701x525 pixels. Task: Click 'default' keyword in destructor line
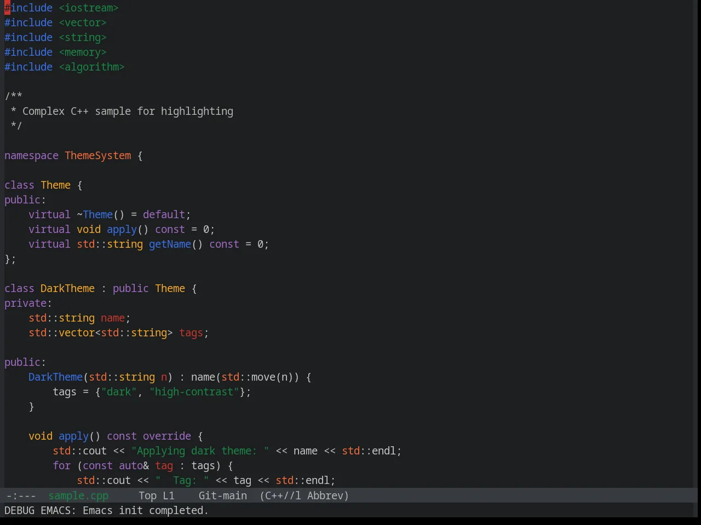pyautogui.click(x=164, y=214)
